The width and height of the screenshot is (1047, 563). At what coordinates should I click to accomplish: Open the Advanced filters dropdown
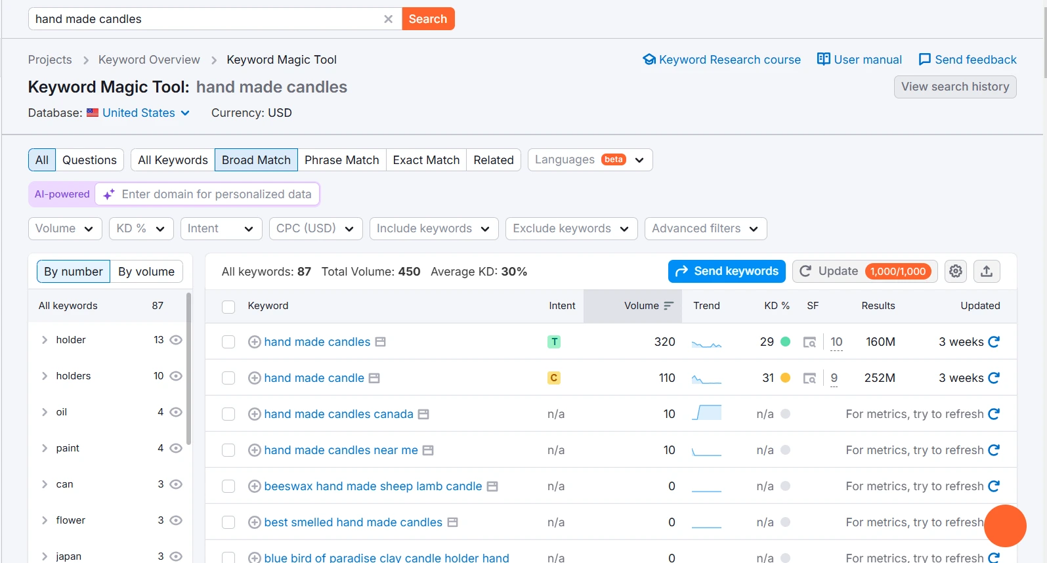coord(706,228)
